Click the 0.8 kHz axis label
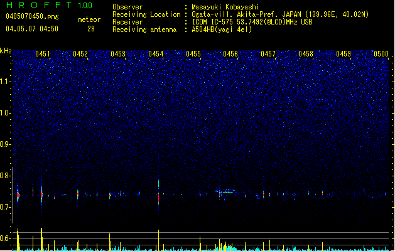Viewport: 395px width, 251px height. pyautogui.click(x=5, y=176)
